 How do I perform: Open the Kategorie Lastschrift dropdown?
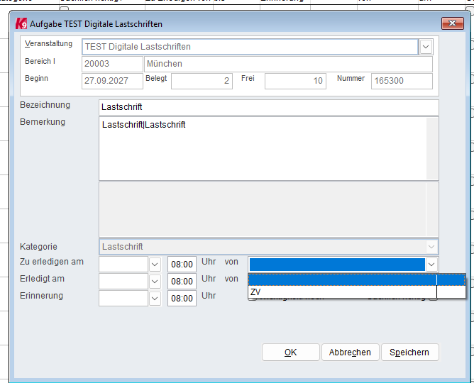pyautogui.click(x=431, y=247)
